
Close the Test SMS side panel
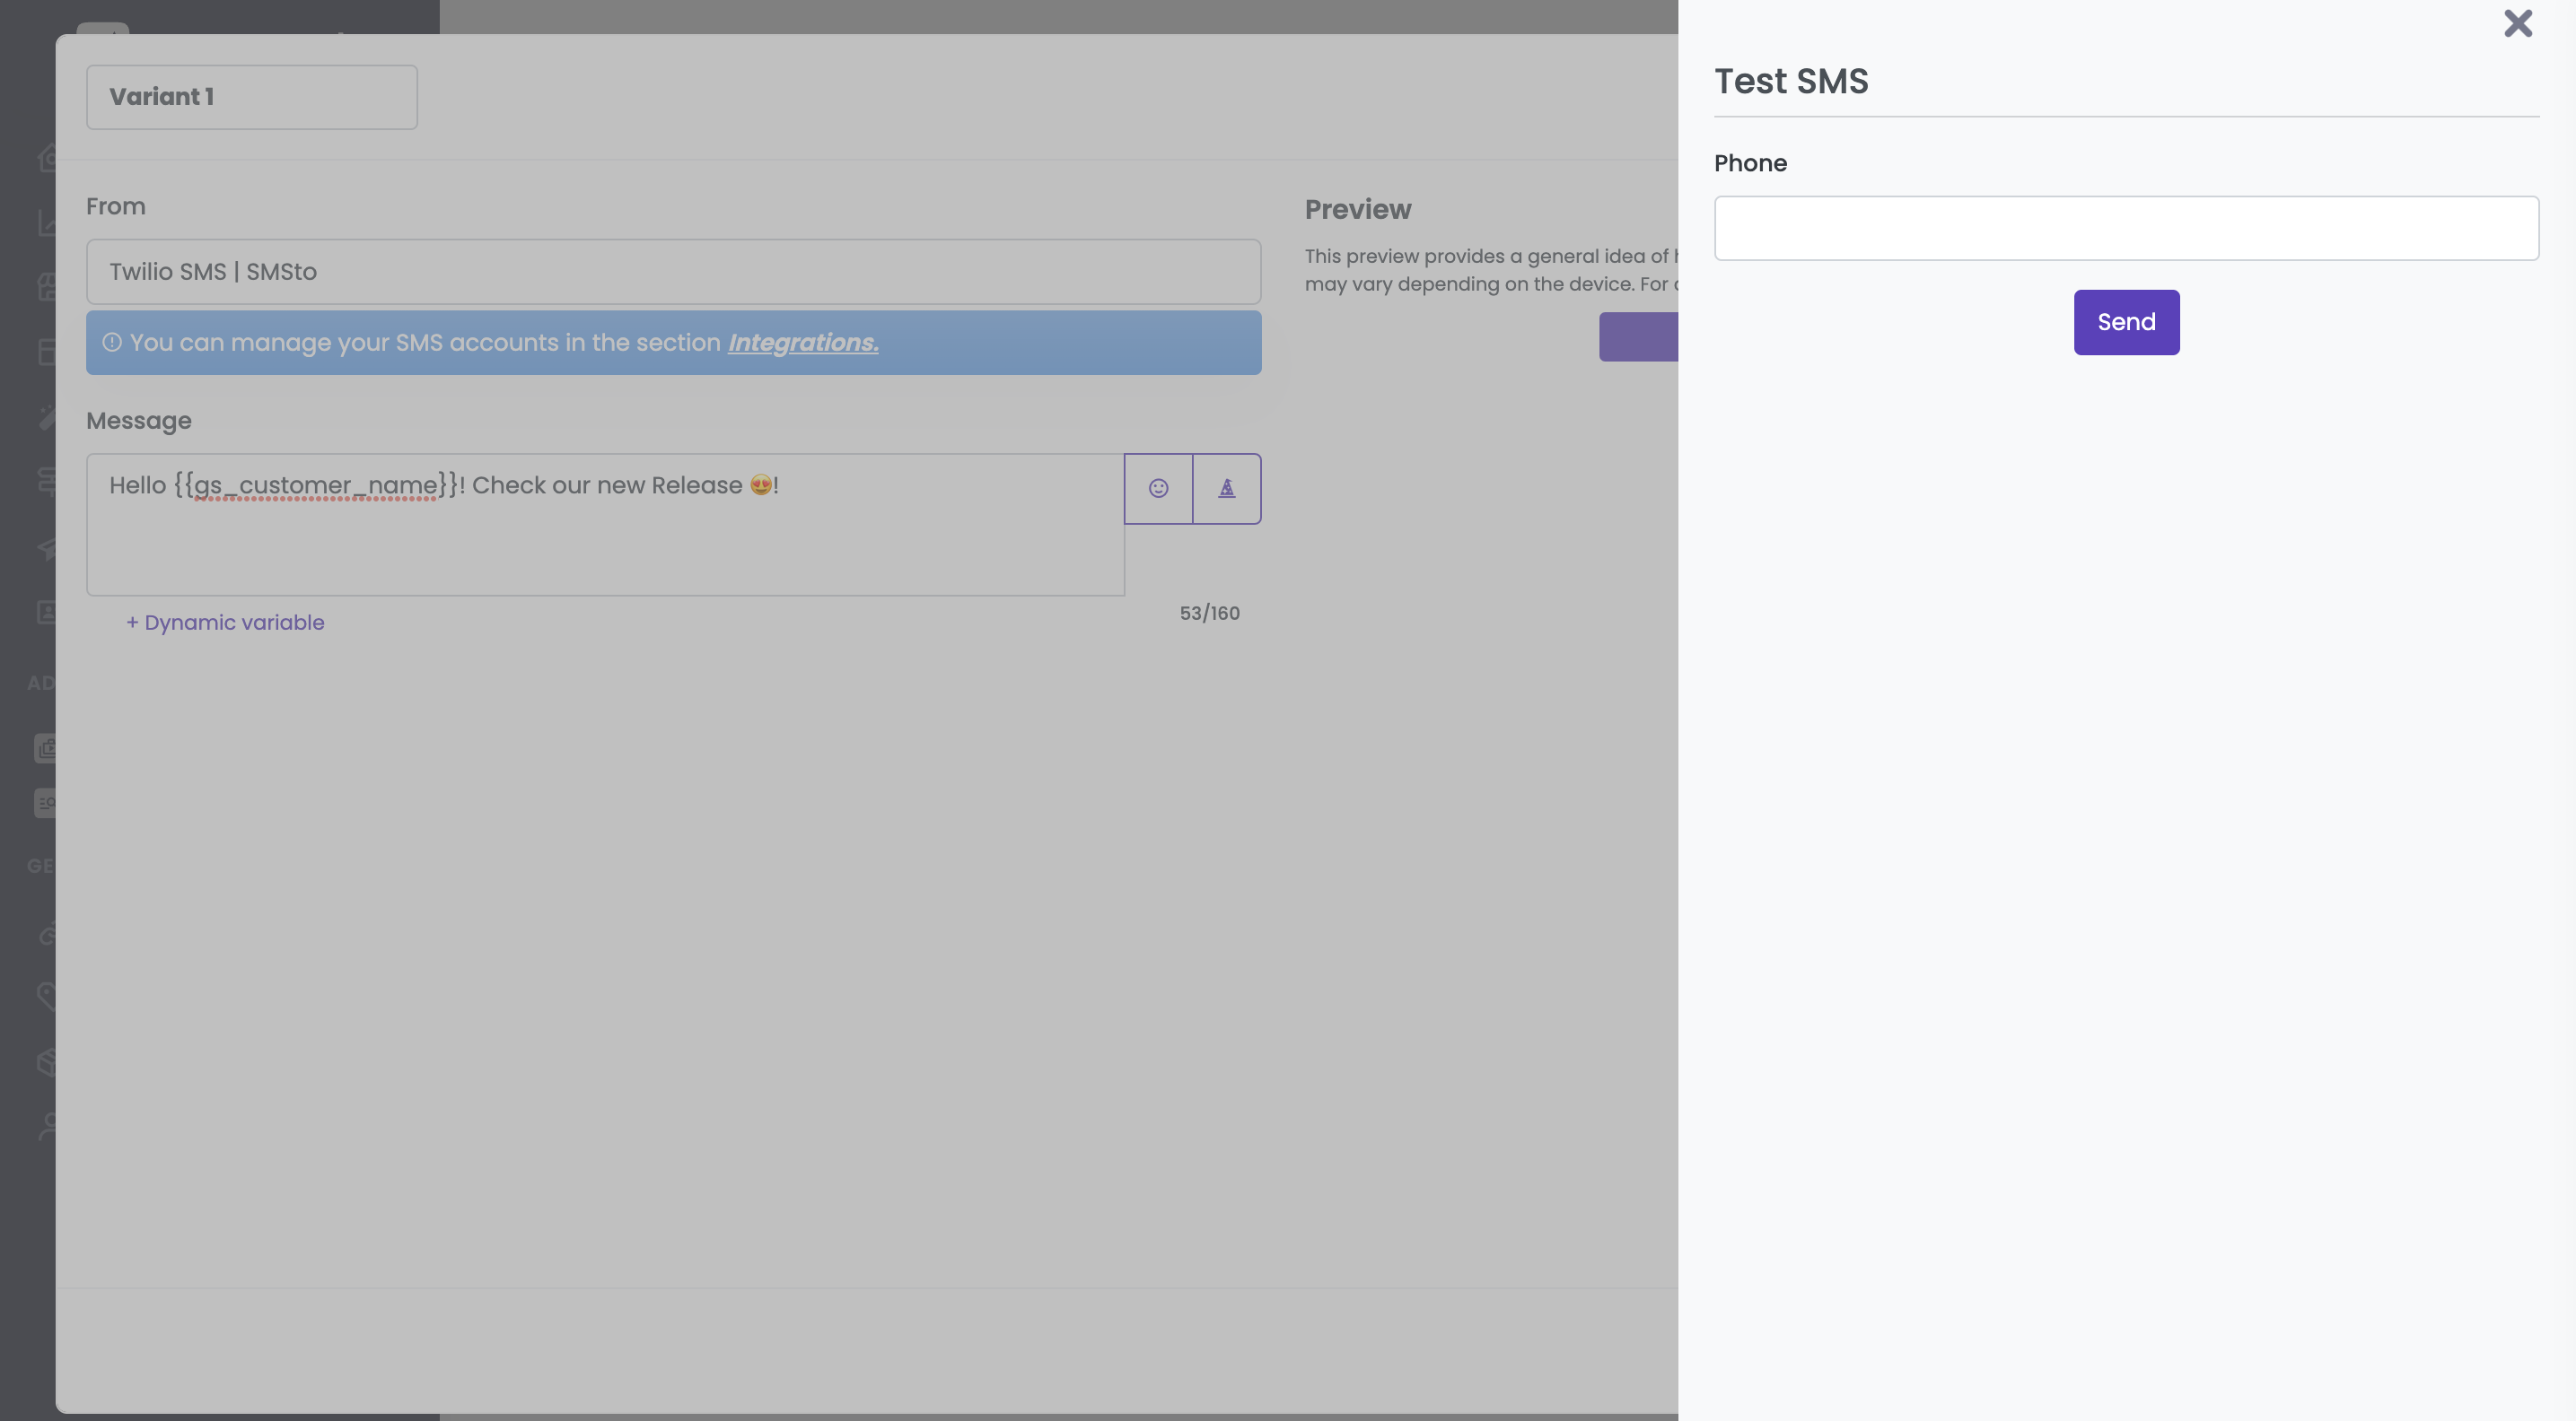(2517, 24)
